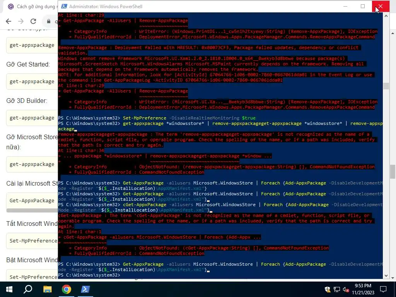Image resolution: width=396 pixels, height=297 pixels.
Task: Click the clock showing 9:53 PM
Action: tap(363, 286)
